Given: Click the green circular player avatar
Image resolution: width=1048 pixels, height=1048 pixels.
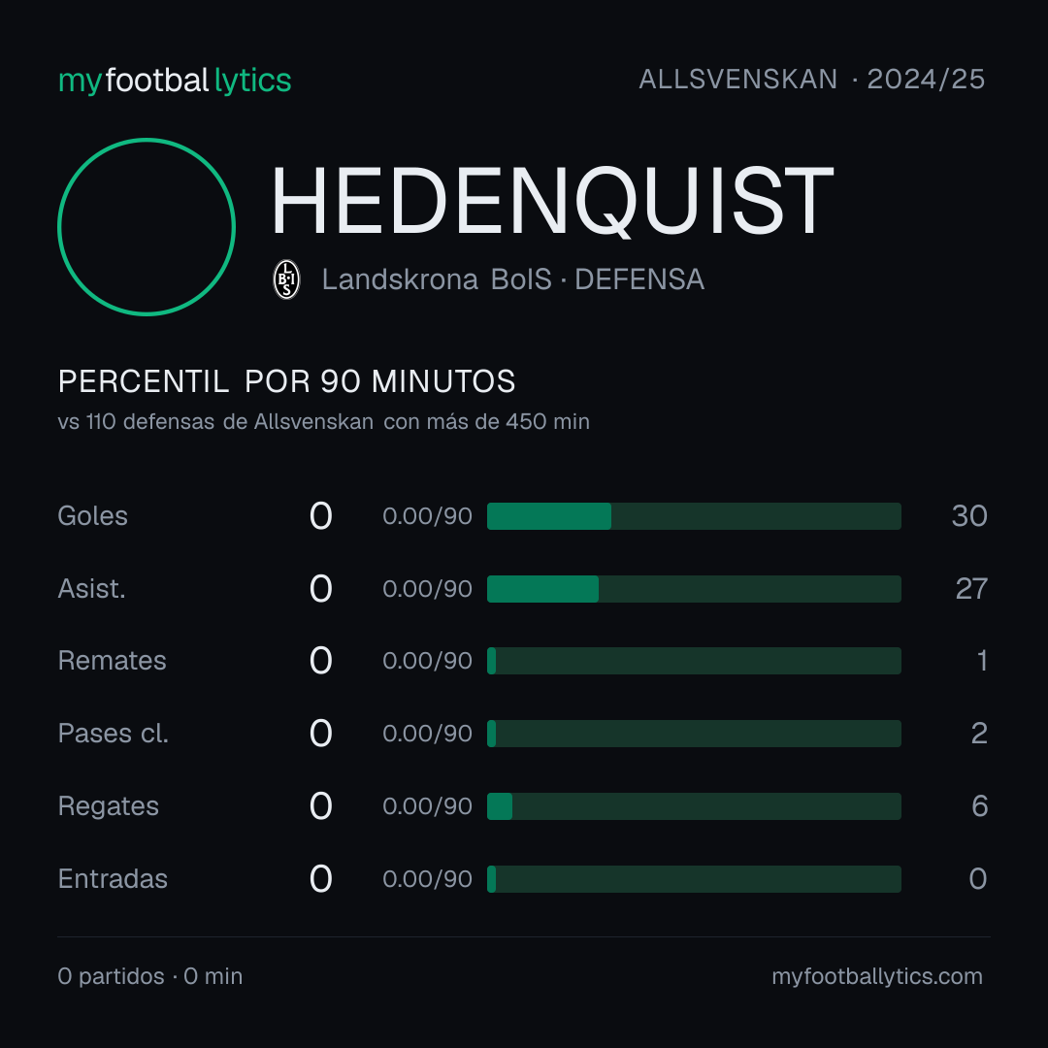Looking at the screenshot, I should (x=147, y=226).
